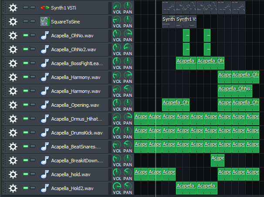Click the PAN knob of Acapella_Drmus_Hihat track
Image resolution: width=264 pixels, height=197 pixels.
coord(128,117)
